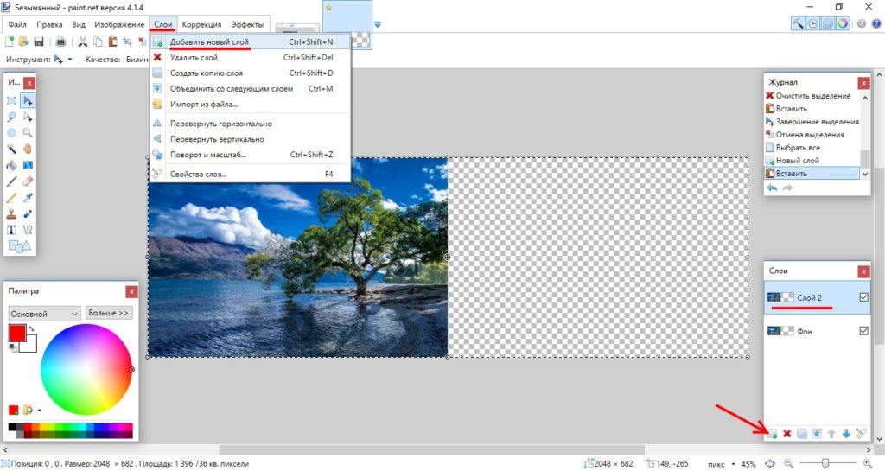This screenshot has width=885, height=471.
Task: Select the Pan hand tool
Action: pyautogui.click(x=28, y=149)
